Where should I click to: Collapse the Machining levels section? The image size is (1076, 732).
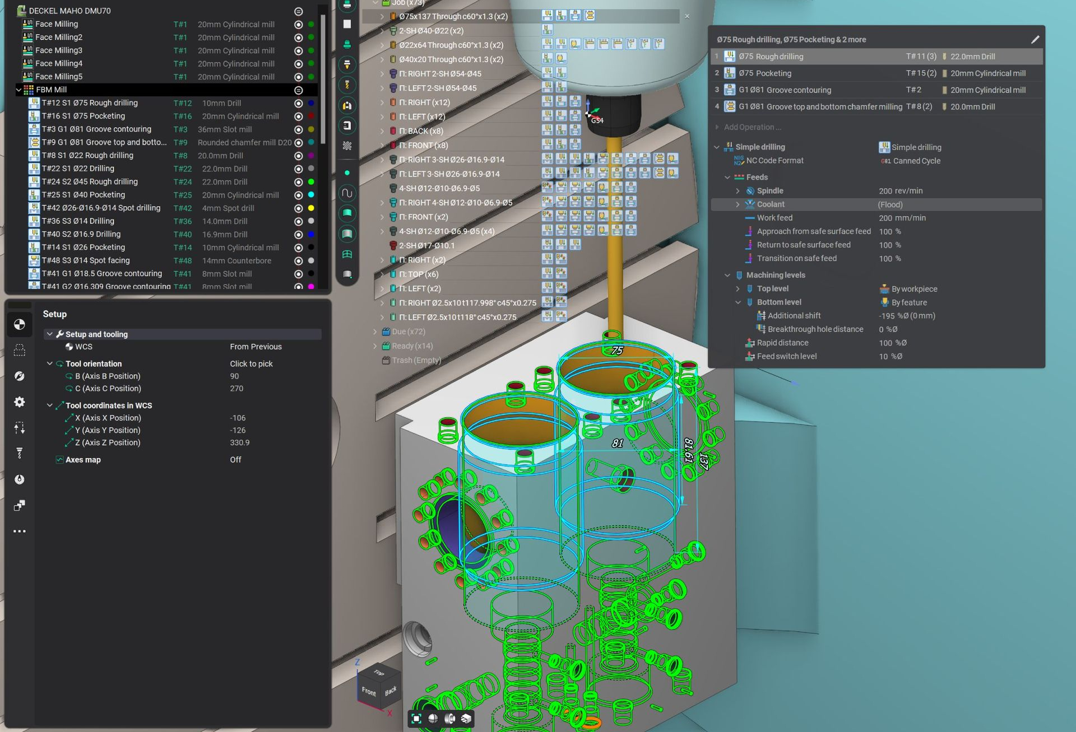(x=727, y=275)
